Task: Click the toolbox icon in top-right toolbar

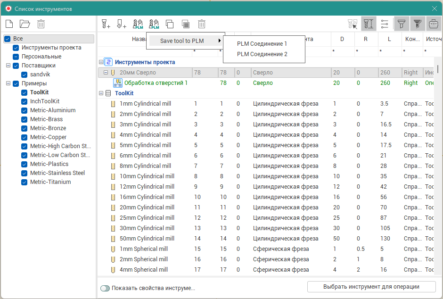Action: [434, 24]
